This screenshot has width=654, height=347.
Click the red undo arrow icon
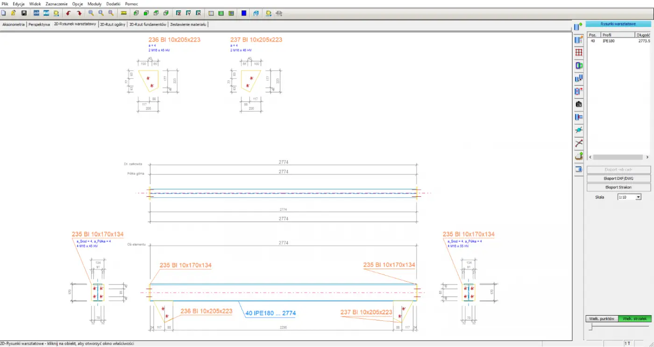69,13
